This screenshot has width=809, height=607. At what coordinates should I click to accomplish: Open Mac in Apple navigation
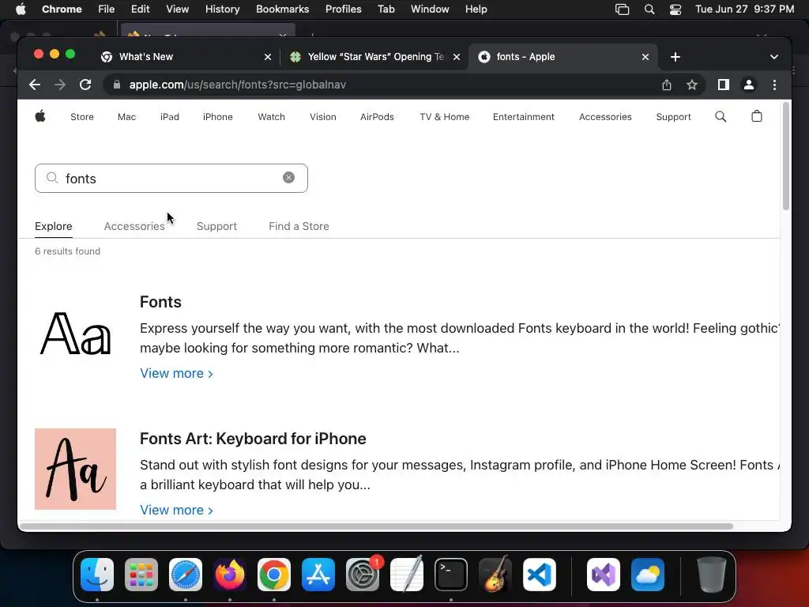126,117
